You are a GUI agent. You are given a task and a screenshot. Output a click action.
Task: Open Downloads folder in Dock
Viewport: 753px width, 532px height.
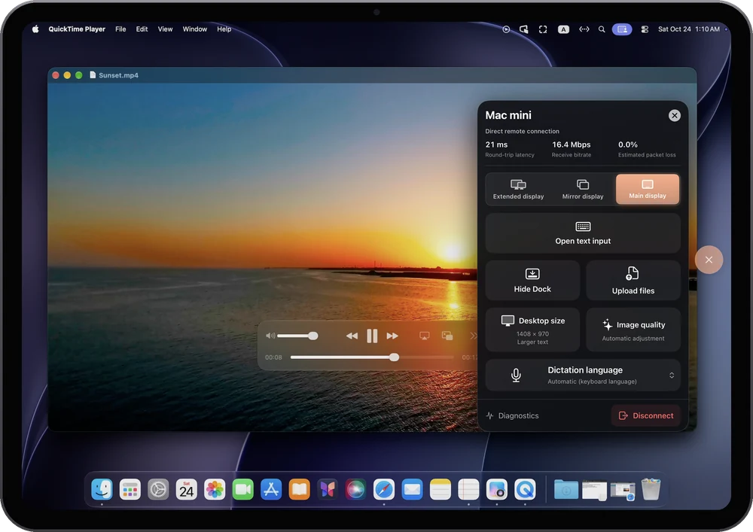tap(566, 489)
